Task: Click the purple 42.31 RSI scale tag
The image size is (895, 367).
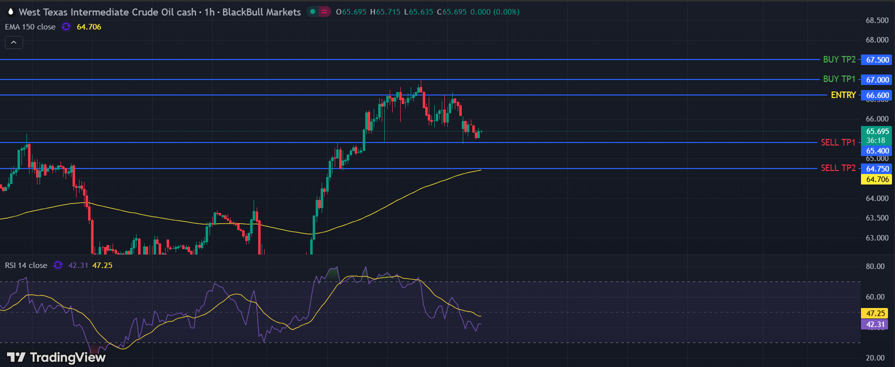Action: coord(875,324)
